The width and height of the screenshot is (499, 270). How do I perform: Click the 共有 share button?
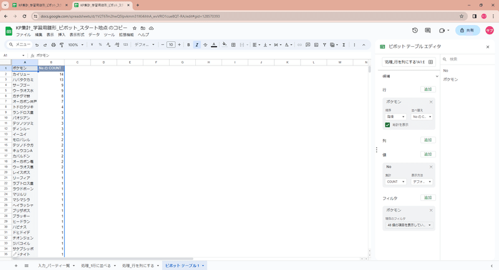(x=467, y=31)
